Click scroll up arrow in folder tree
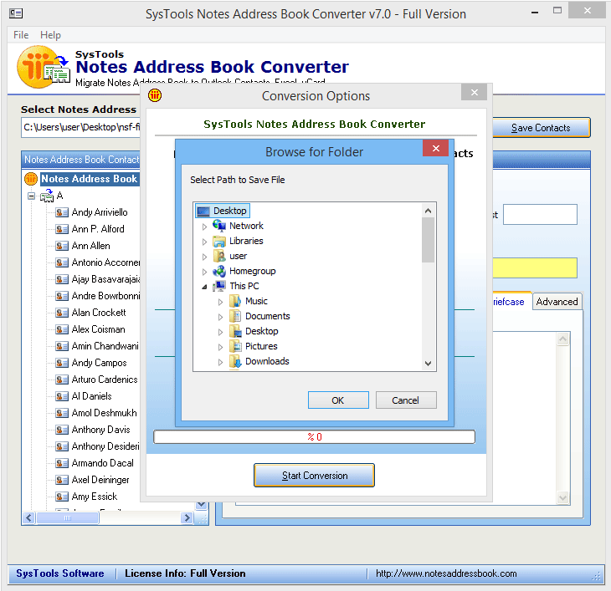The image size is (611, 591). tap(428, 211)
